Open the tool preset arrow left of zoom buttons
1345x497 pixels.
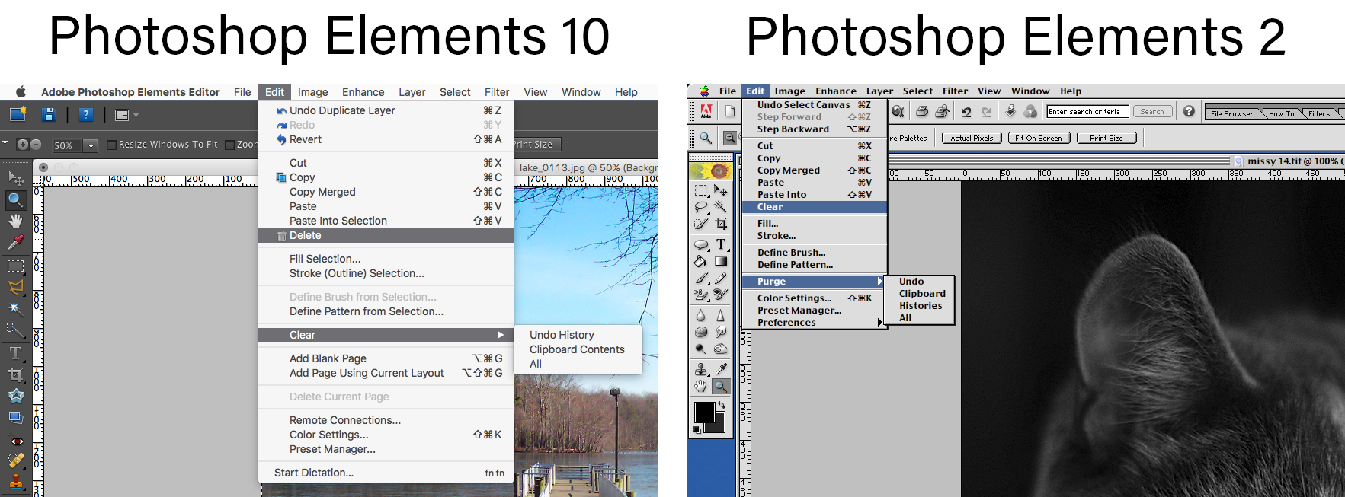5,143
